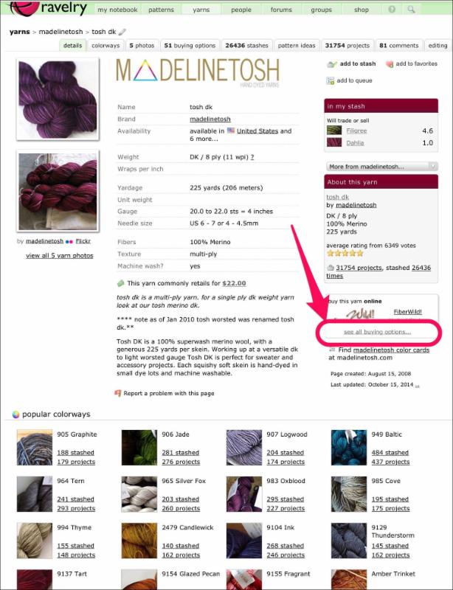453x590 pixels.
Task: Click the 949 Baltic colorway swatch
Action: tap(349, 448)
